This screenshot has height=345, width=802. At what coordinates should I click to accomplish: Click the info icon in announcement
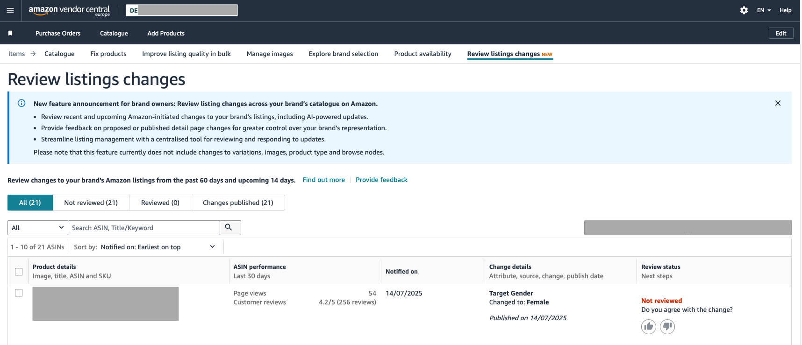coord(21,103)
